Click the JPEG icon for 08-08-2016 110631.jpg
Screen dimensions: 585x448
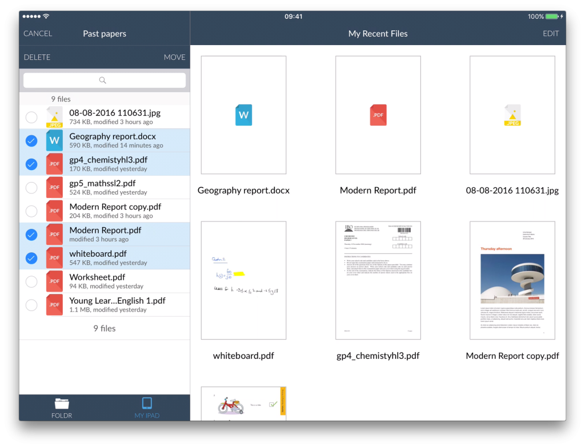pos(54,117)
